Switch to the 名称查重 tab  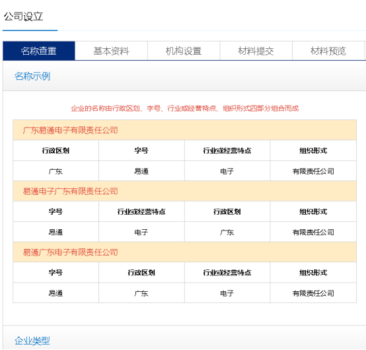tap(39, 51)
